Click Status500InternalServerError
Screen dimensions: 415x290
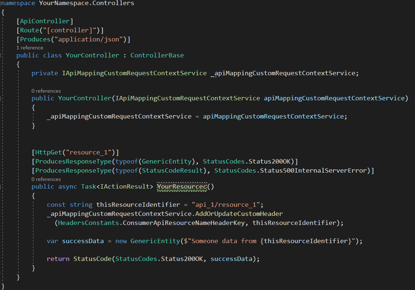[313, 171]
